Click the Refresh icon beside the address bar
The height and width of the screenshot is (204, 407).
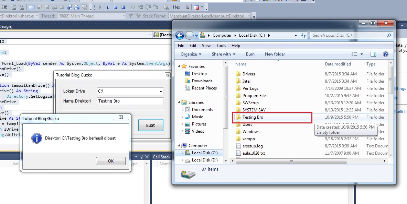pyautogui.click(x=303, y=35)
